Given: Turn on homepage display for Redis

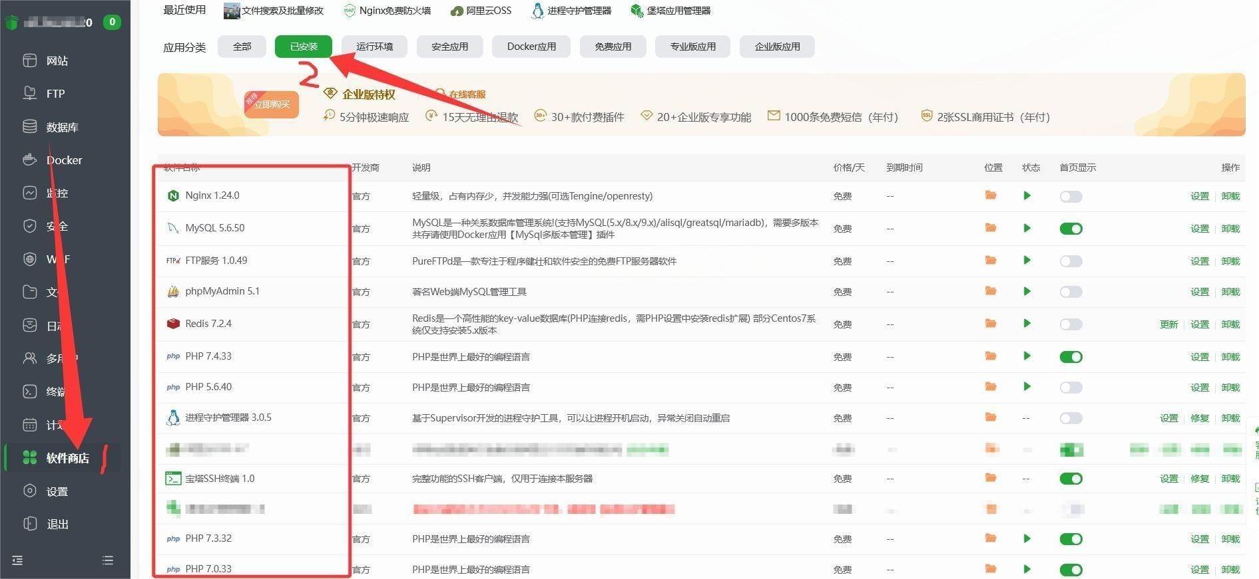Looking at the screenshot, I should [x=1071, y=324].
